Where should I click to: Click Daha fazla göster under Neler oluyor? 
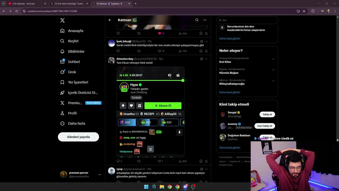click(230, 92)
